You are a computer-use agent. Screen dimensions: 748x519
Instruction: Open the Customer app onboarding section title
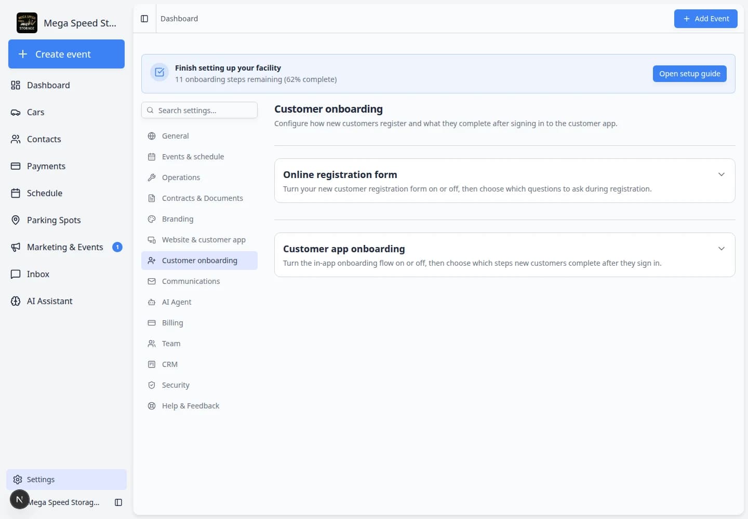(x=344, y=249)
